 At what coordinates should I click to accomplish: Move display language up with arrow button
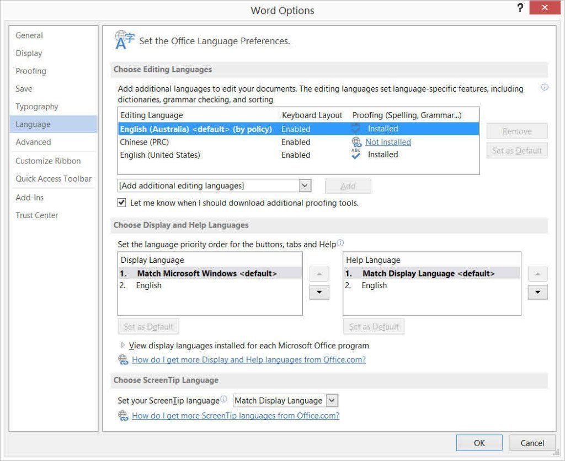click(319, 274)
